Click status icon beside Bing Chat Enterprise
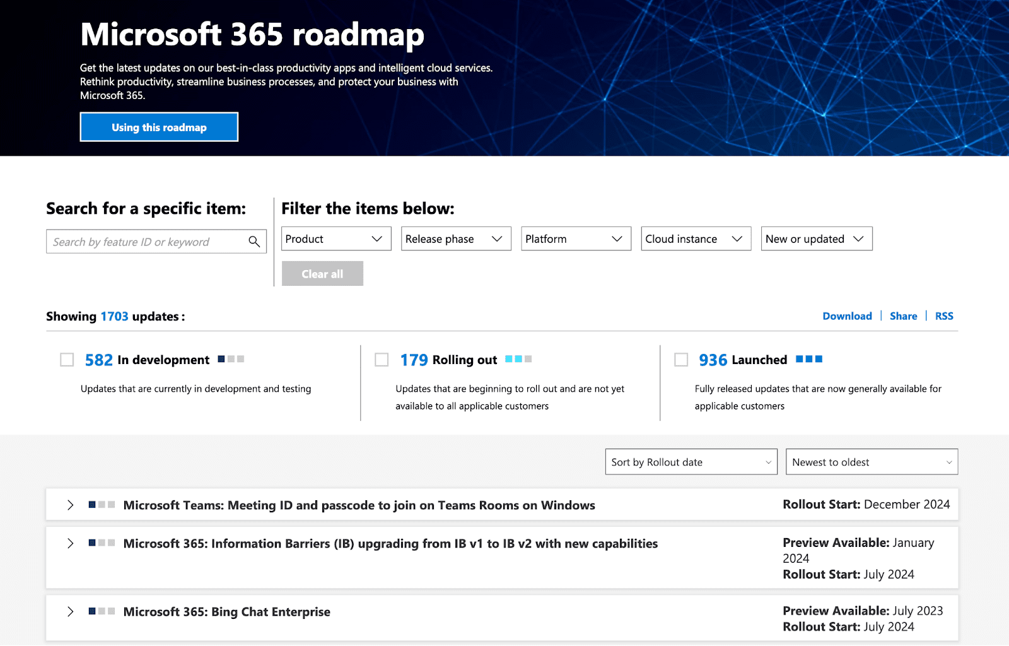 102,611
